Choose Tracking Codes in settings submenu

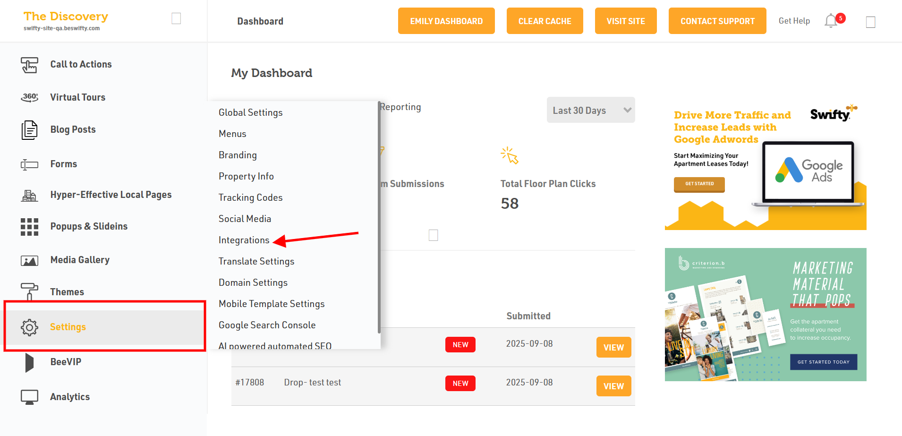point(250,197)
